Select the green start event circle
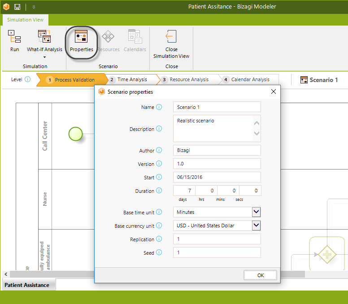 pyautogui.click(x=76, y=134)
